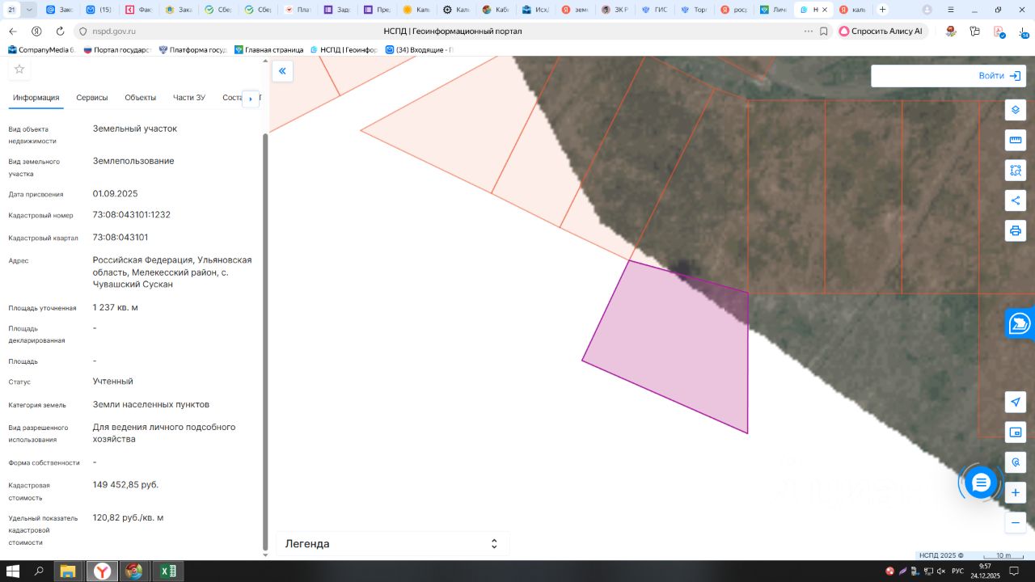Add parcel to favorites with star
This screenshot has height=582, width=1035.
tap(19, 70)
